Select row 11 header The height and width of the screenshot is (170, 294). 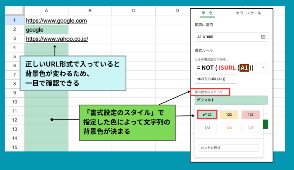[x=15, y=111]
